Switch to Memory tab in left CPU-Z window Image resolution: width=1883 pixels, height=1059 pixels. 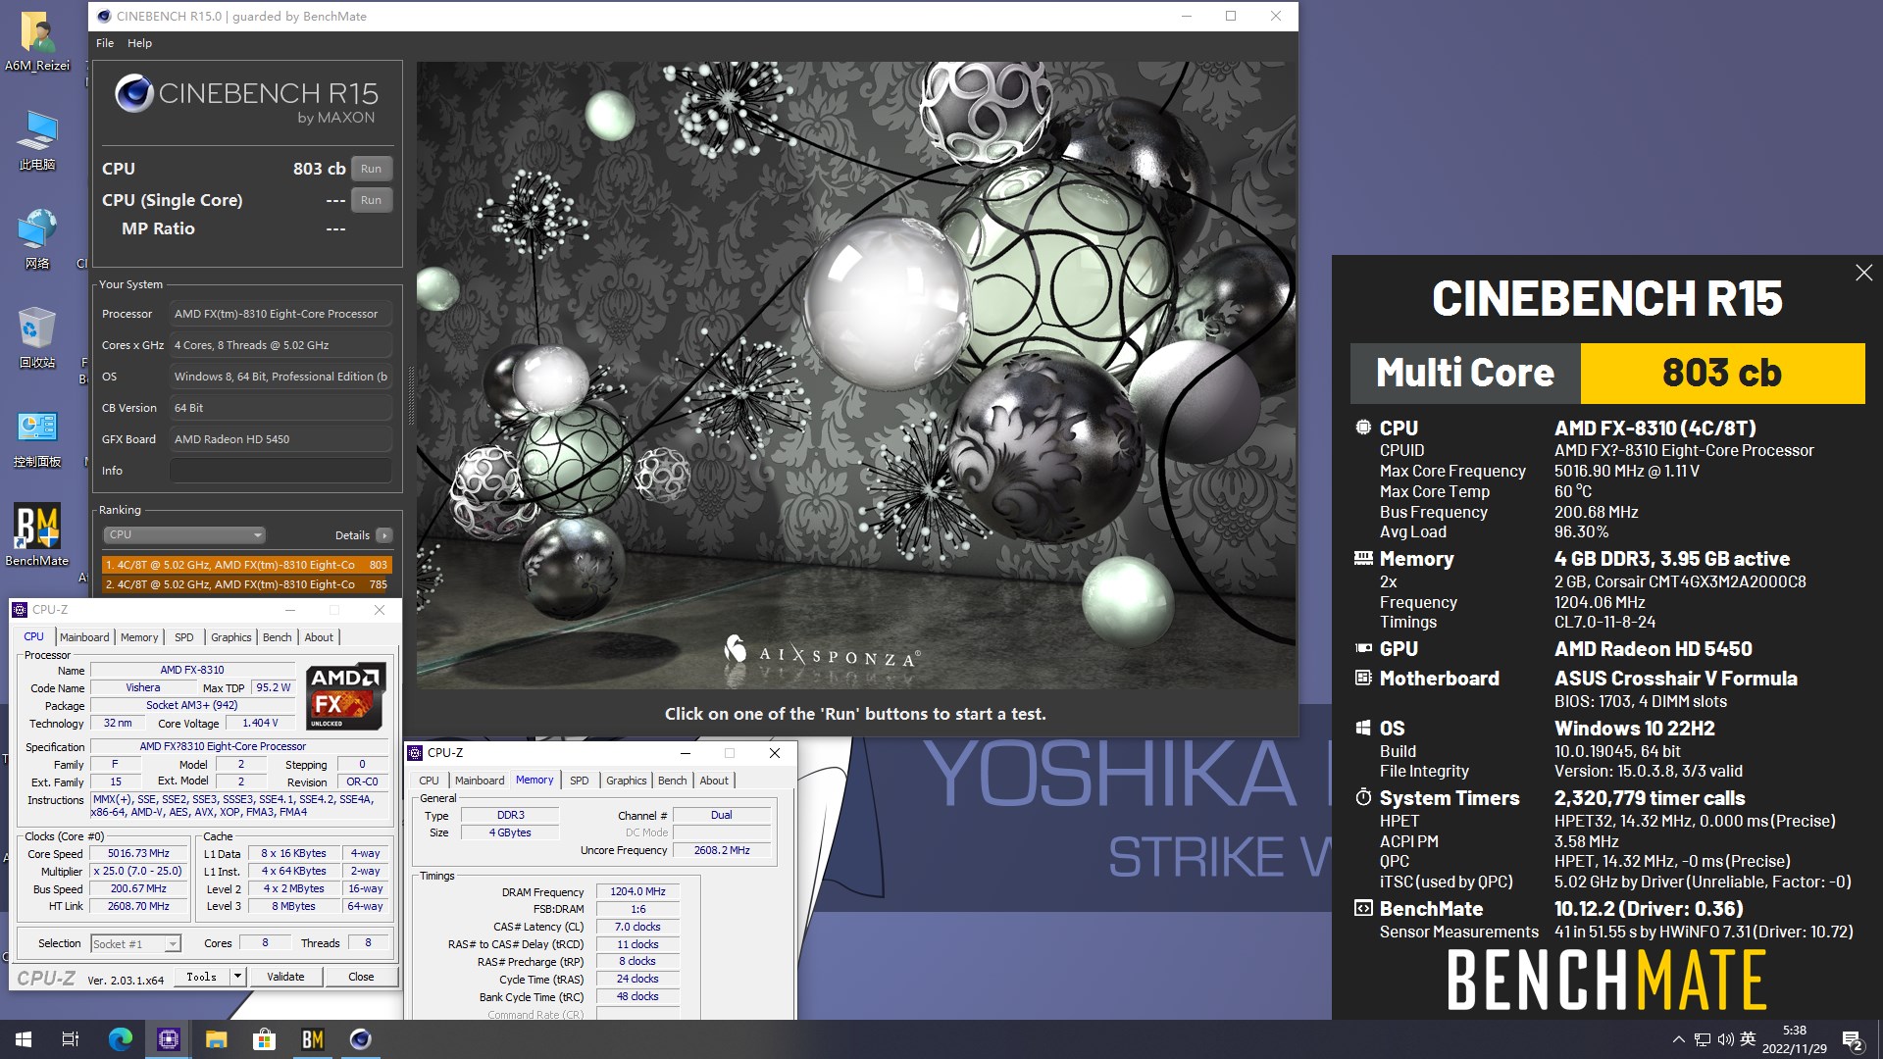[139, 637]
